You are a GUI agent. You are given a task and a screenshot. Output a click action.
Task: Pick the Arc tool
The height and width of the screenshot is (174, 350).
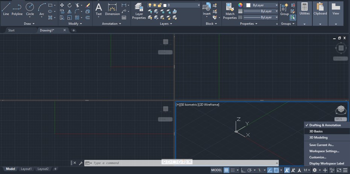[42, 9]
